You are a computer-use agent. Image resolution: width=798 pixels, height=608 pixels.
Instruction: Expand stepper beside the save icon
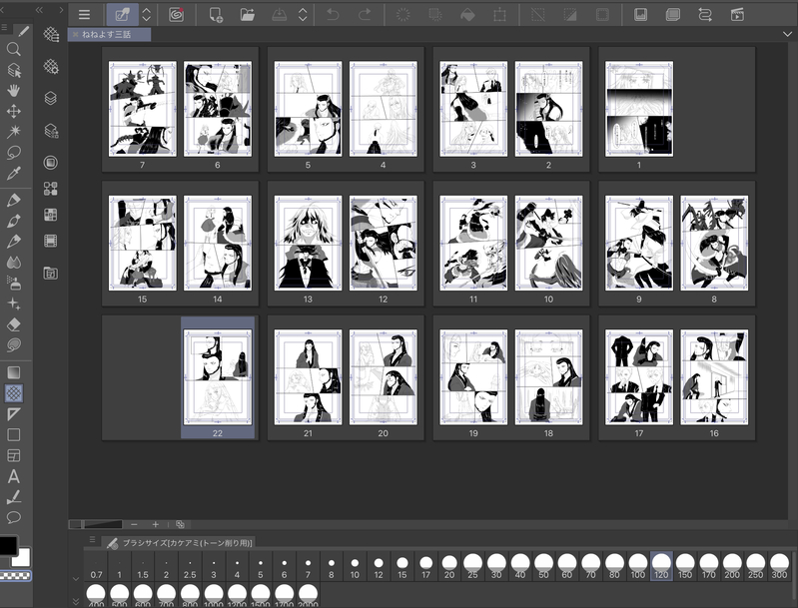tap(303, 15)
